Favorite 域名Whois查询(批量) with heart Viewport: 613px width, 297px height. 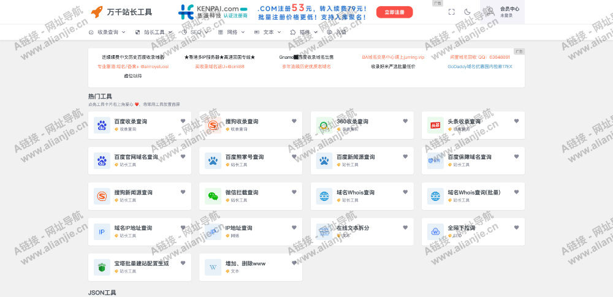coord(516,192)
